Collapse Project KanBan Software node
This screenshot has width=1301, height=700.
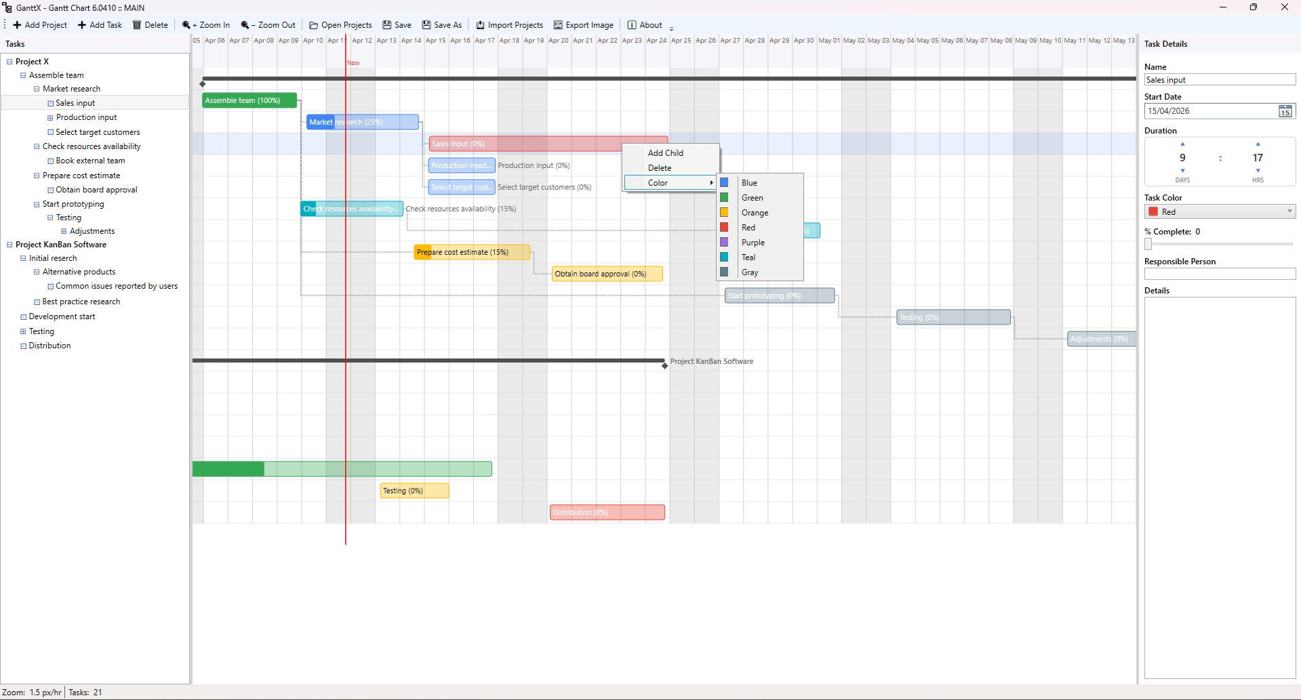[x=9, y=245]
